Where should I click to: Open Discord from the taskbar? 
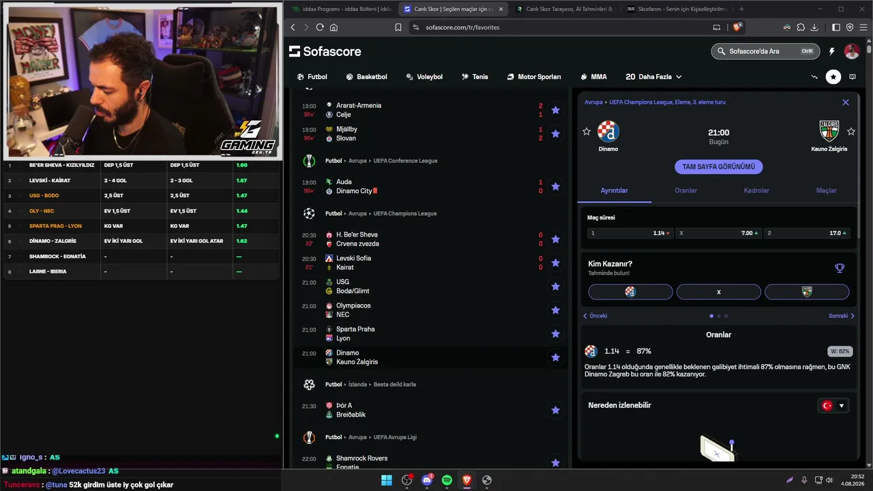(427, 480)
